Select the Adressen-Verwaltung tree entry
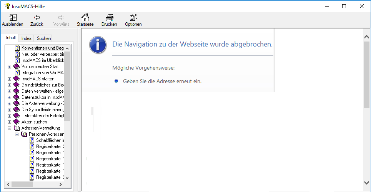 click(x=41, y=128)
